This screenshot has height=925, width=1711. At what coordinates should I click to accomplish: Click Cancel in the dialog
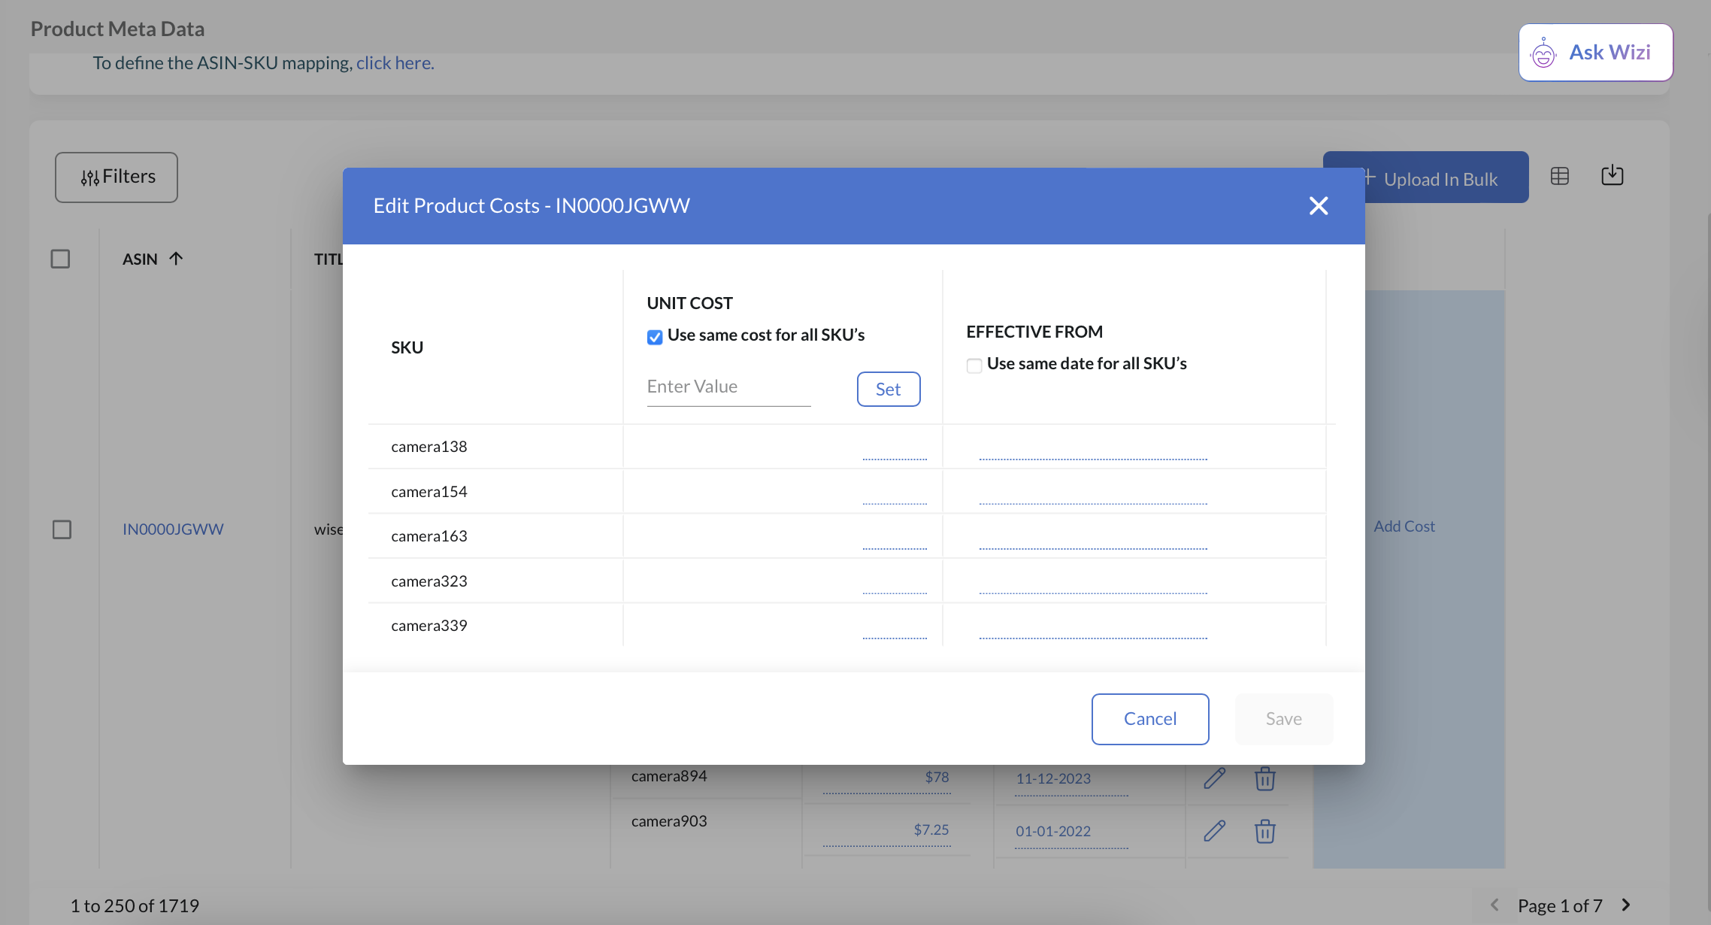(x=1149, y=719)
